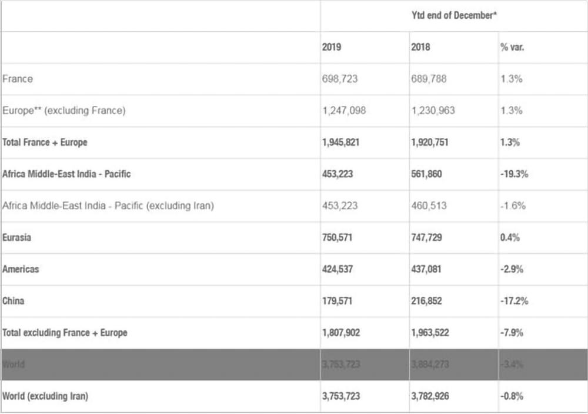Select the 2019 column header
This screenshot has height=414, width=588.
(332, 47)
